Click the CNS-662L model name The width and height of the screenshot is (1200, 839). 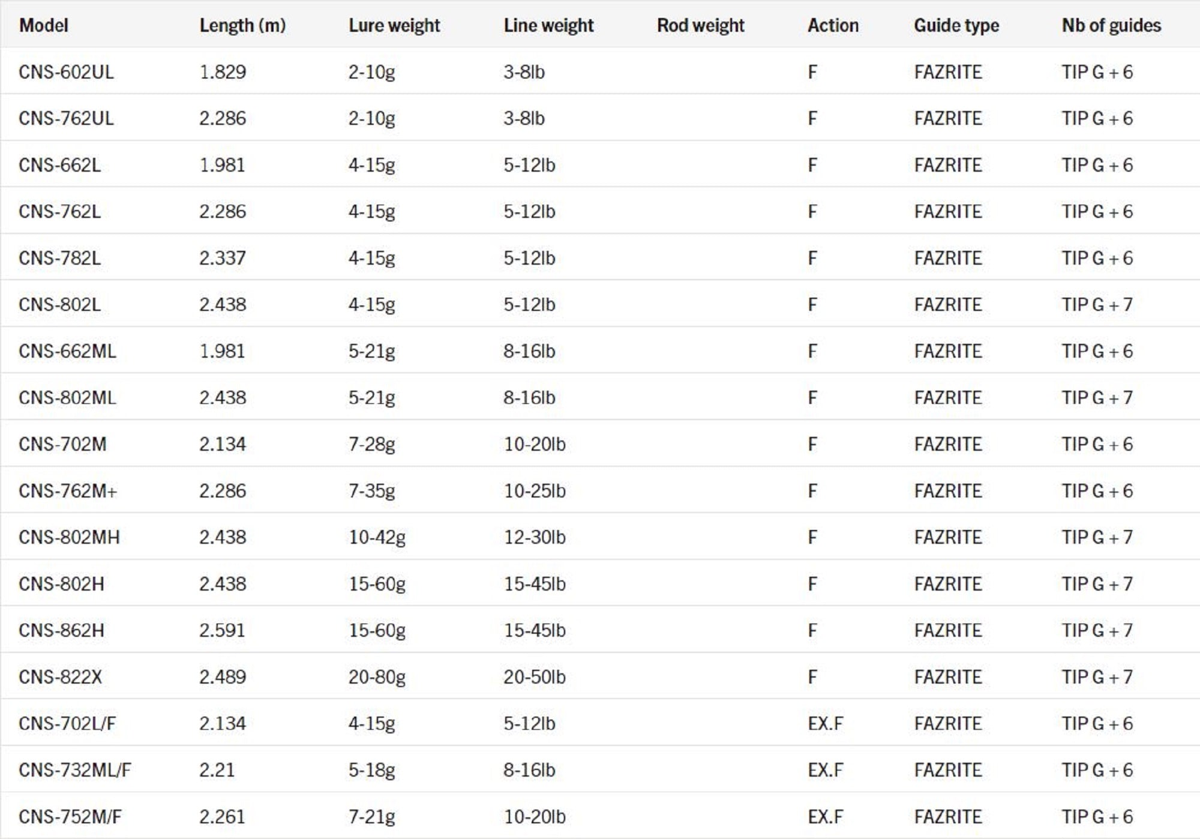pos(59,165)
